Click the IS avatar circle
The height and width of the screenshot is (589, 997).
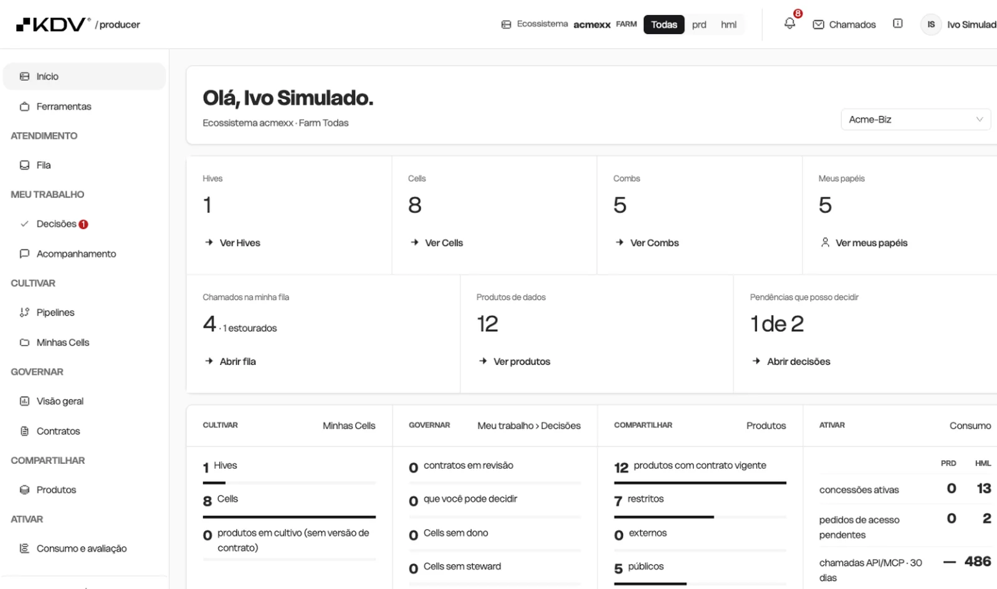[931, 24]
